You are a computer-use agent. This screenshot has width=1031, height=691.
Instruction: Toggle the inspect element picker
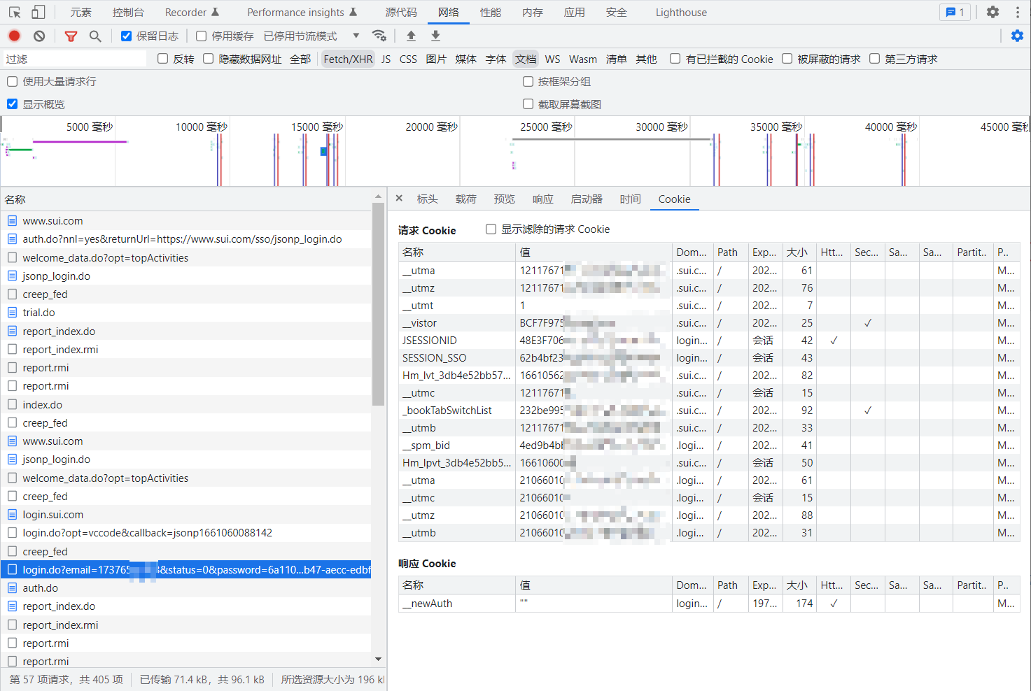point(15,12)
